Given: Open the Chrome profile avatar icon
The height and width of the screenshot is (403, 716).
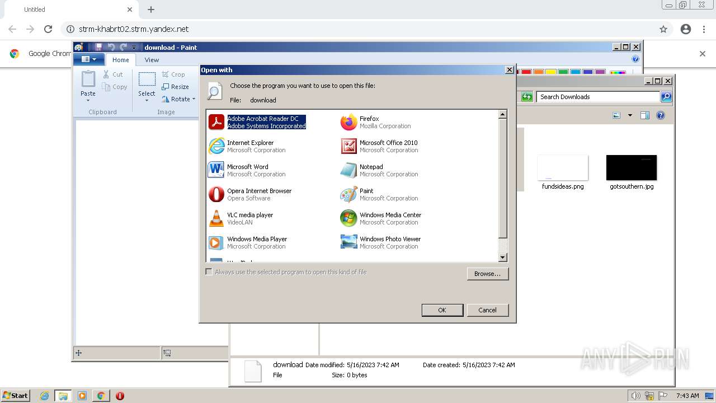Looking at the screenshot, I should tap(686, 29).
